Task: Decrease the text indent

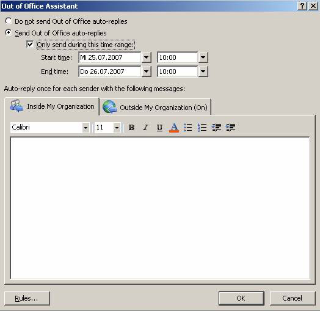Action: pos(216,128)
